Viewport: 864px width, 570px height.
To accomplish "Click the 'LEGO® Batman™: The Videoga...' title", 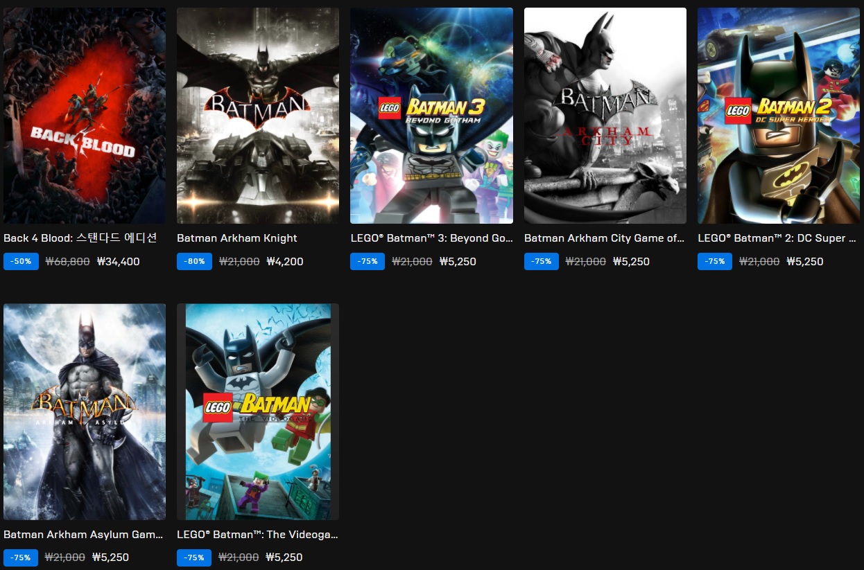I will [x=257, y=535].
